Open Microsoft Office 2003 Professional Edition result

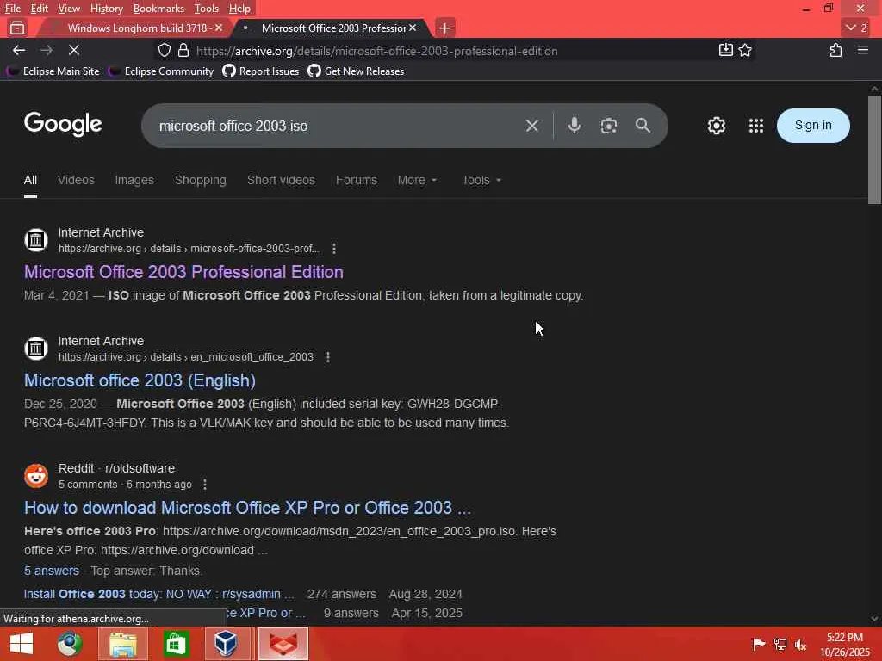coord(183,272)
